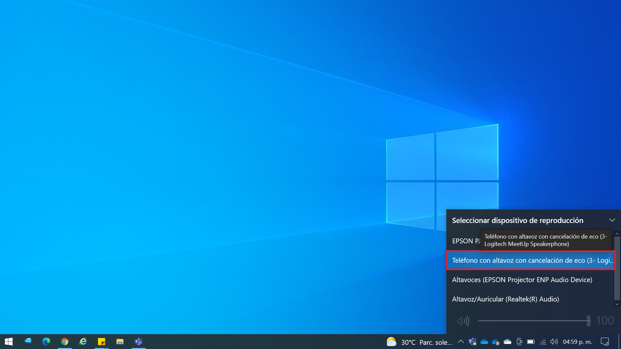Select Altavoces EPSON Projector ENP Audio Device
621x349 pixels.
[522, 280]
